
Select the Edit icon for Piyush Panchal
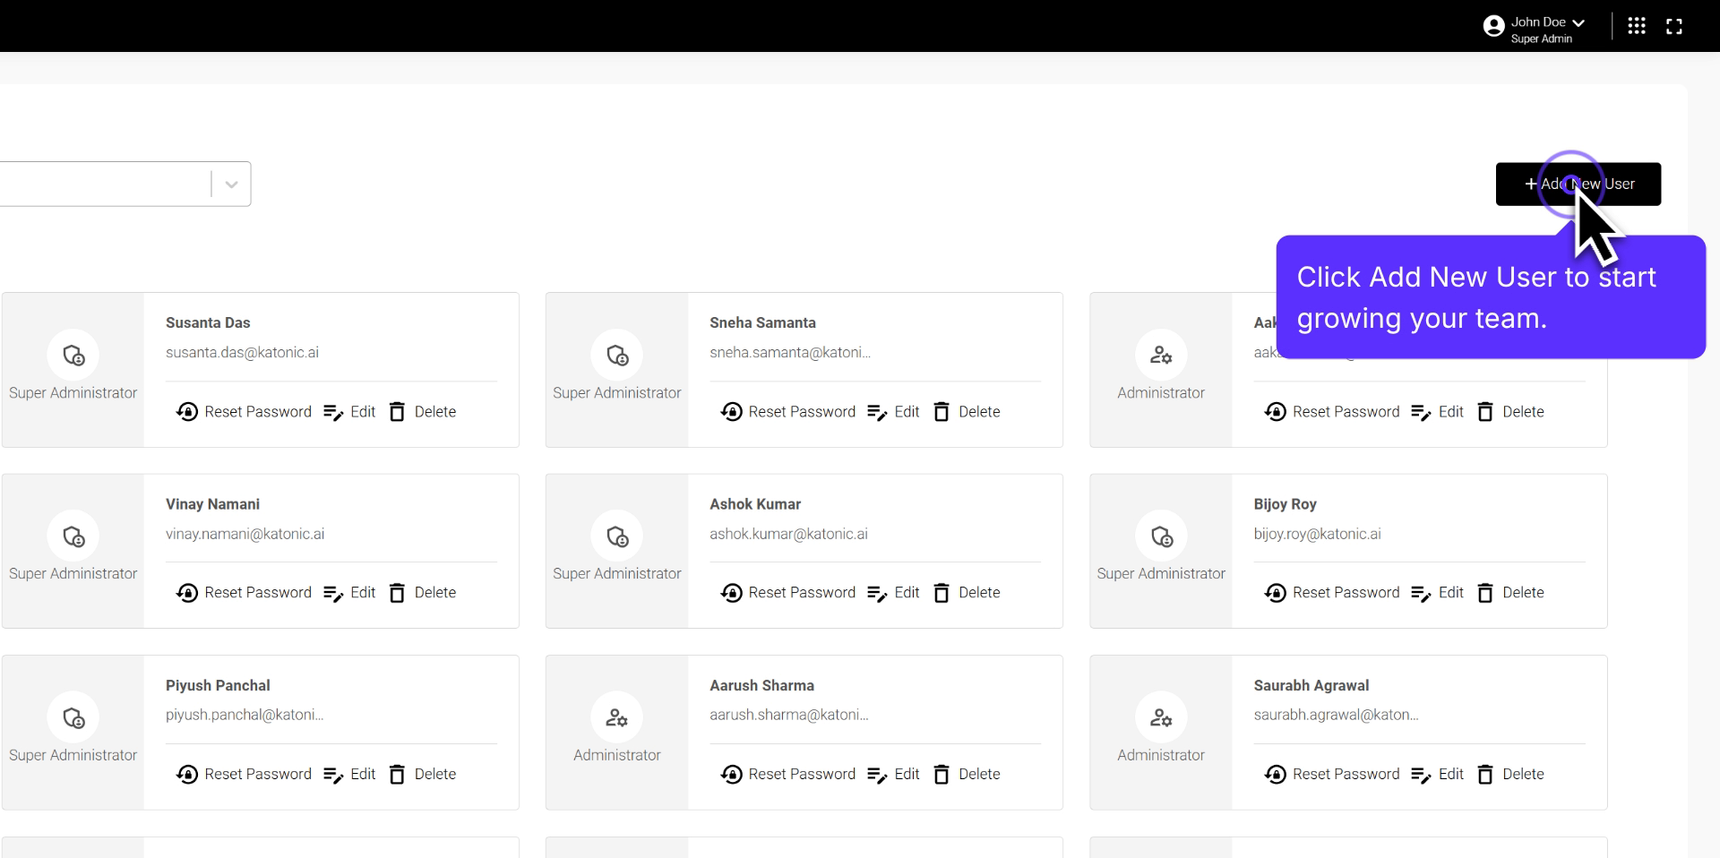(x=335, y=775)
